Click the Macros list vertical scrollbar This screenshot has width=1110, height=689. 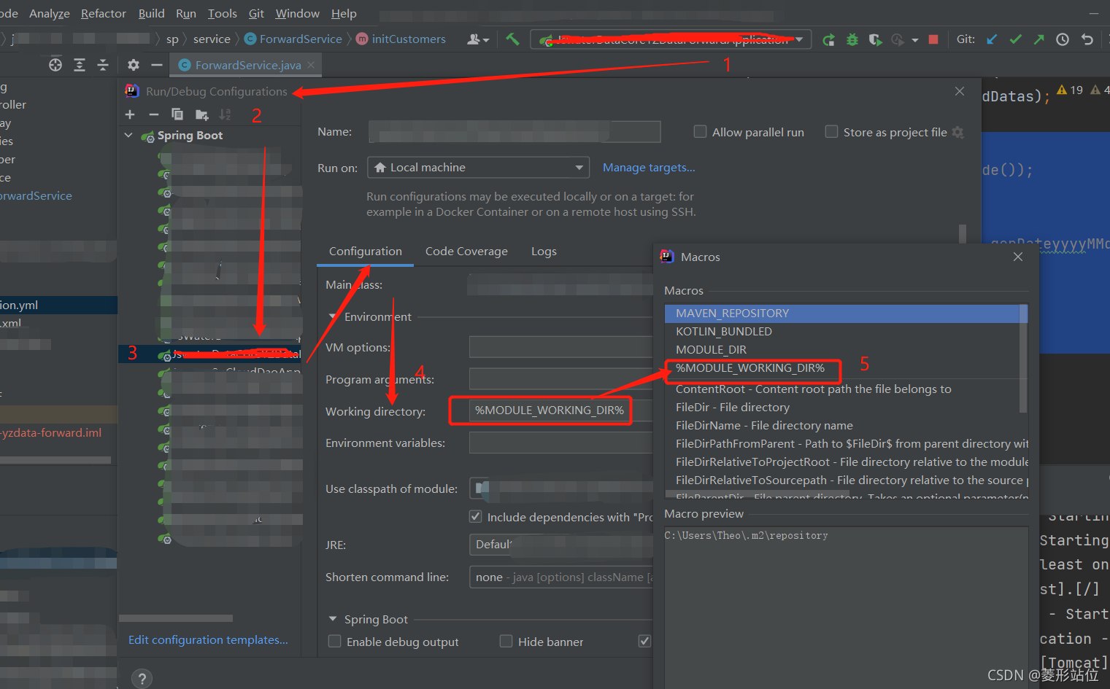1023,357
